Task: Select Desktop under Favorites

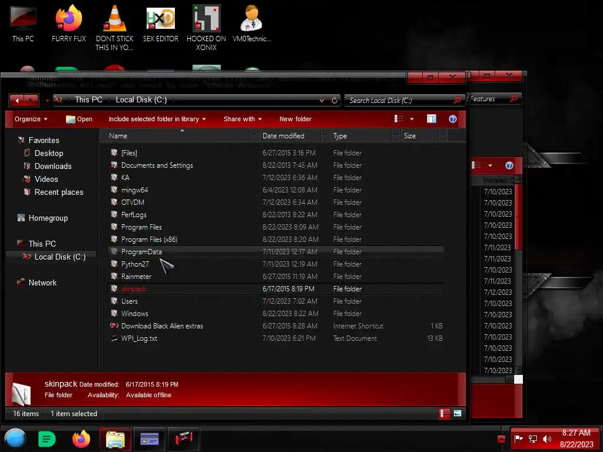Action: tap(48, 153)
